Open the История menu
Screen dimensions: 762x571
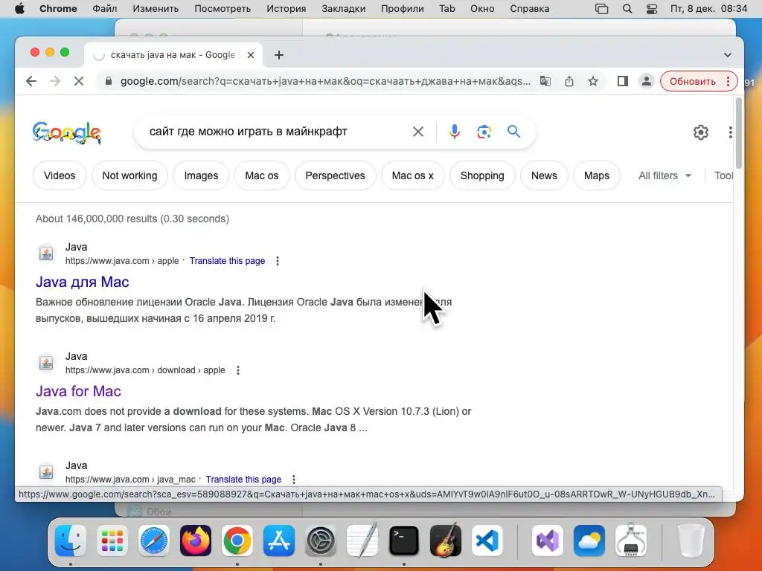(286, 9)
